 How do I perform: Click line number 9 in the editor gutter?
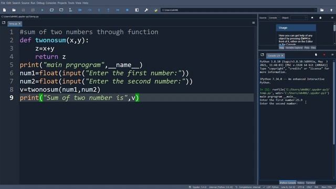(x=11, y=98)
